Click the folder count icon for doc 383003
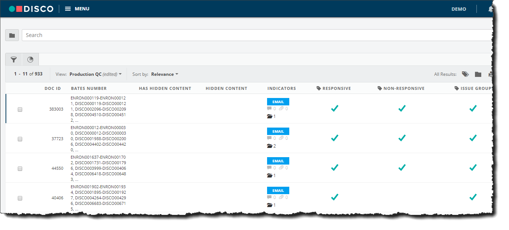Viewport: 509px width, 230px height. (269, 116)
